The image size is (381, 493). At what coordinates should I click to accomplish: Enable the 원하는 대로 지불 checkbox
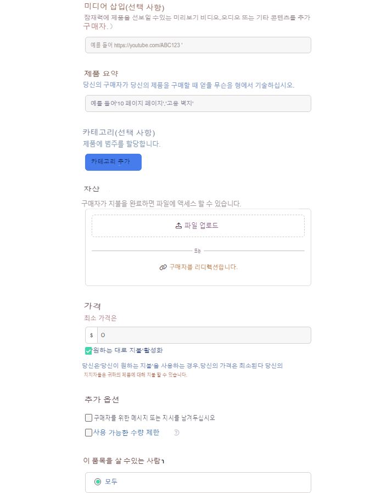[x=88, y=350]
